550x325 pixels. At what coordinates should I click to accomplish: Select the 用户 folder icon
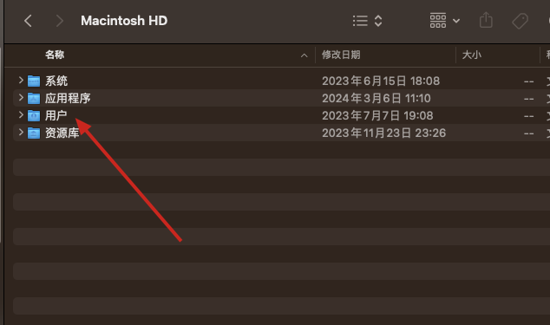(34, 115)
